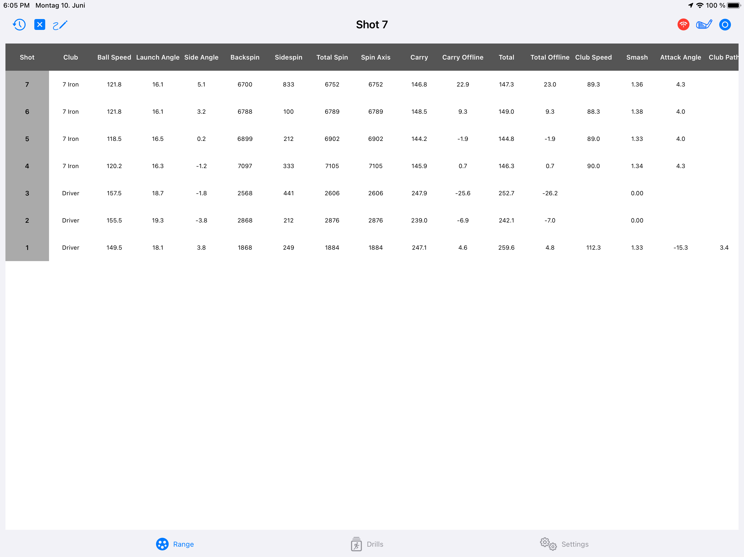Tap the blue X delete icon
The width and height of the screenshot is (744, 557).
[x=40, y=25]
